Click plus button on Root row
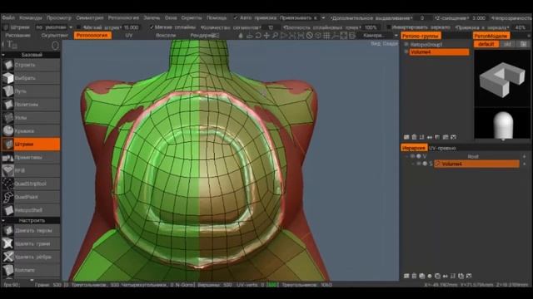 [524, 156]
